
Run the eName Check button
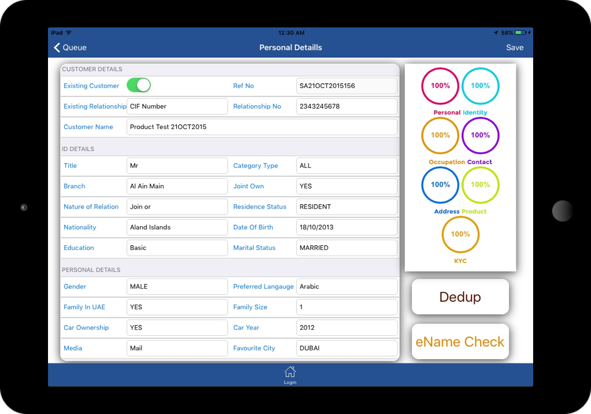pyautogui.click(x=460, y=342)
